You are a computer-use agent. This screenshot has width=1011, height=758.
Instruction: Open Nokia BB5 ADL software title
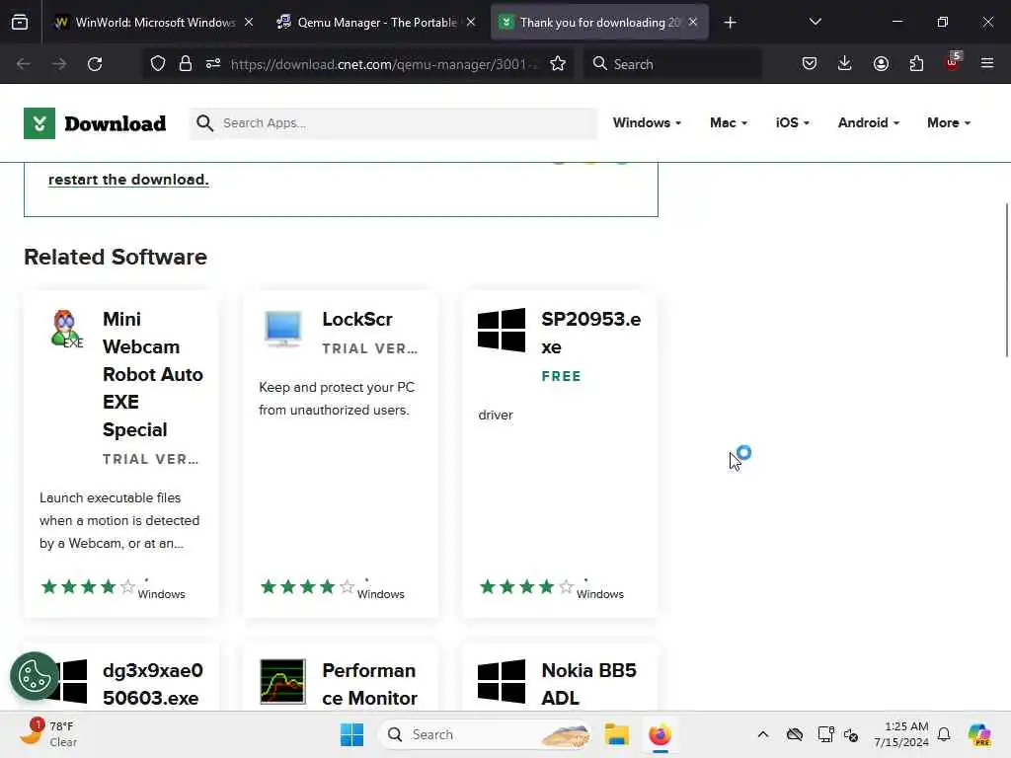tap(588, 684)
